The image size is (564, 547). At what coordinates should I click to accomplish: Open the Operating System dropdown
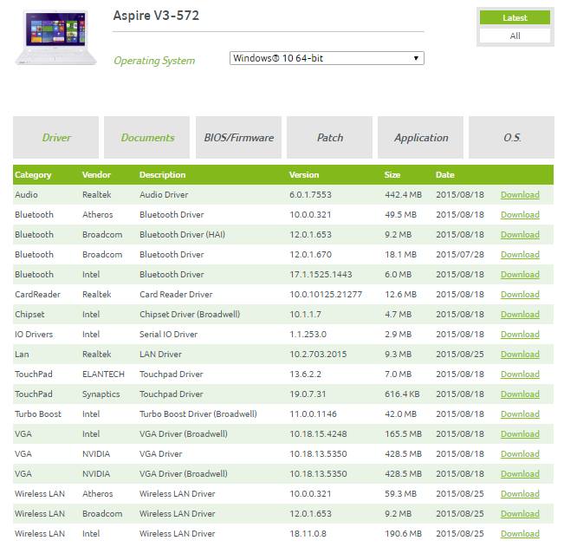point(327,58)
